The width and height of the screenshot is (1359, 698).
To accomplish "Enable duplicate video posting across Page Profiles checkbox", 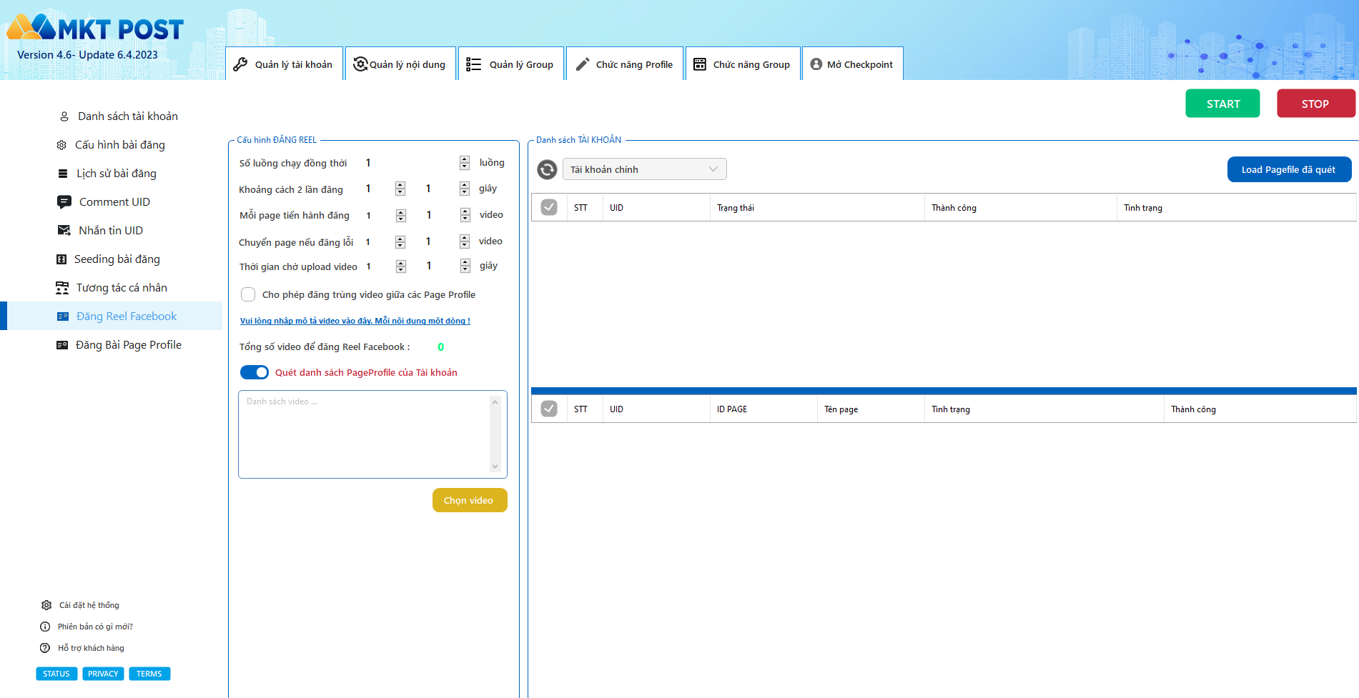I will click(x=248, y=294).
